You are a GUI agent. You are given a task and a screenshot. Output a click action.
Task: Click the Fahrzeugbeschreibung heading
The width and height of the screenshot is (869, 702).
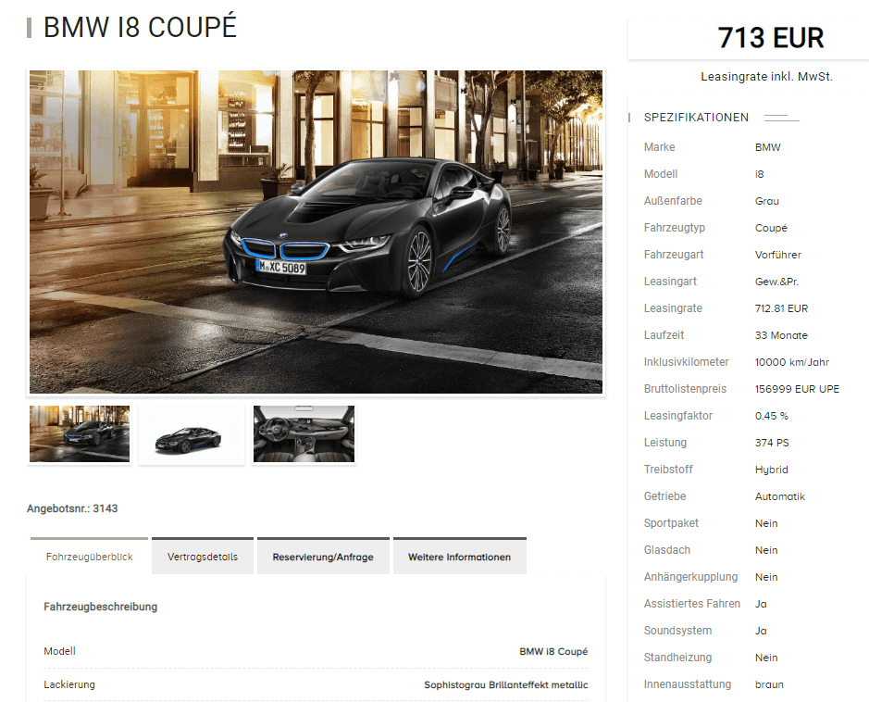coord(100,607)
